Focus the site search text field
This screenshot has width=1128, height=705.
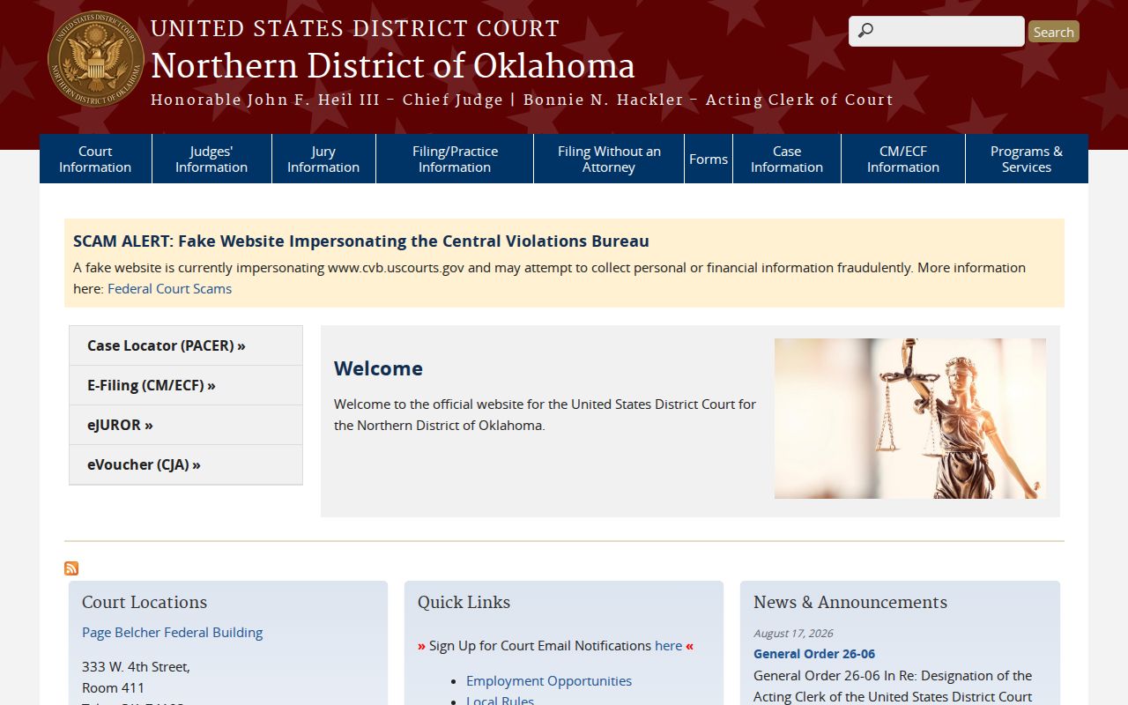click(x=937, y=32)
